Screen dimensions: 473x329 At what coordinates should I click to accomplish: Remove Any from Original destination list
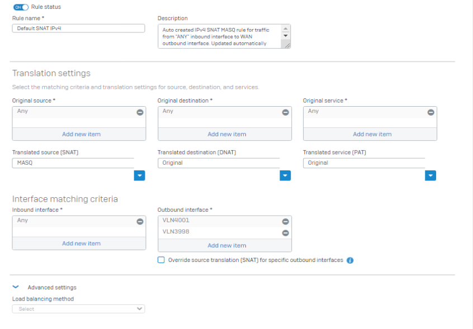285,112
